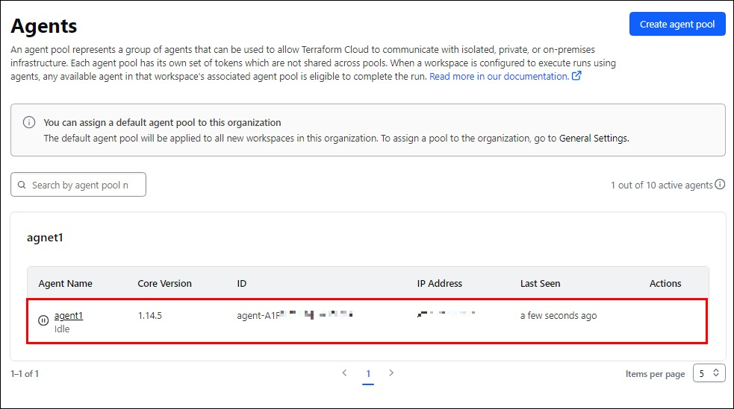This screenshot has height=409, width=734.
Task: Go to the previous page with the left chevron
Action: [344, 372]
